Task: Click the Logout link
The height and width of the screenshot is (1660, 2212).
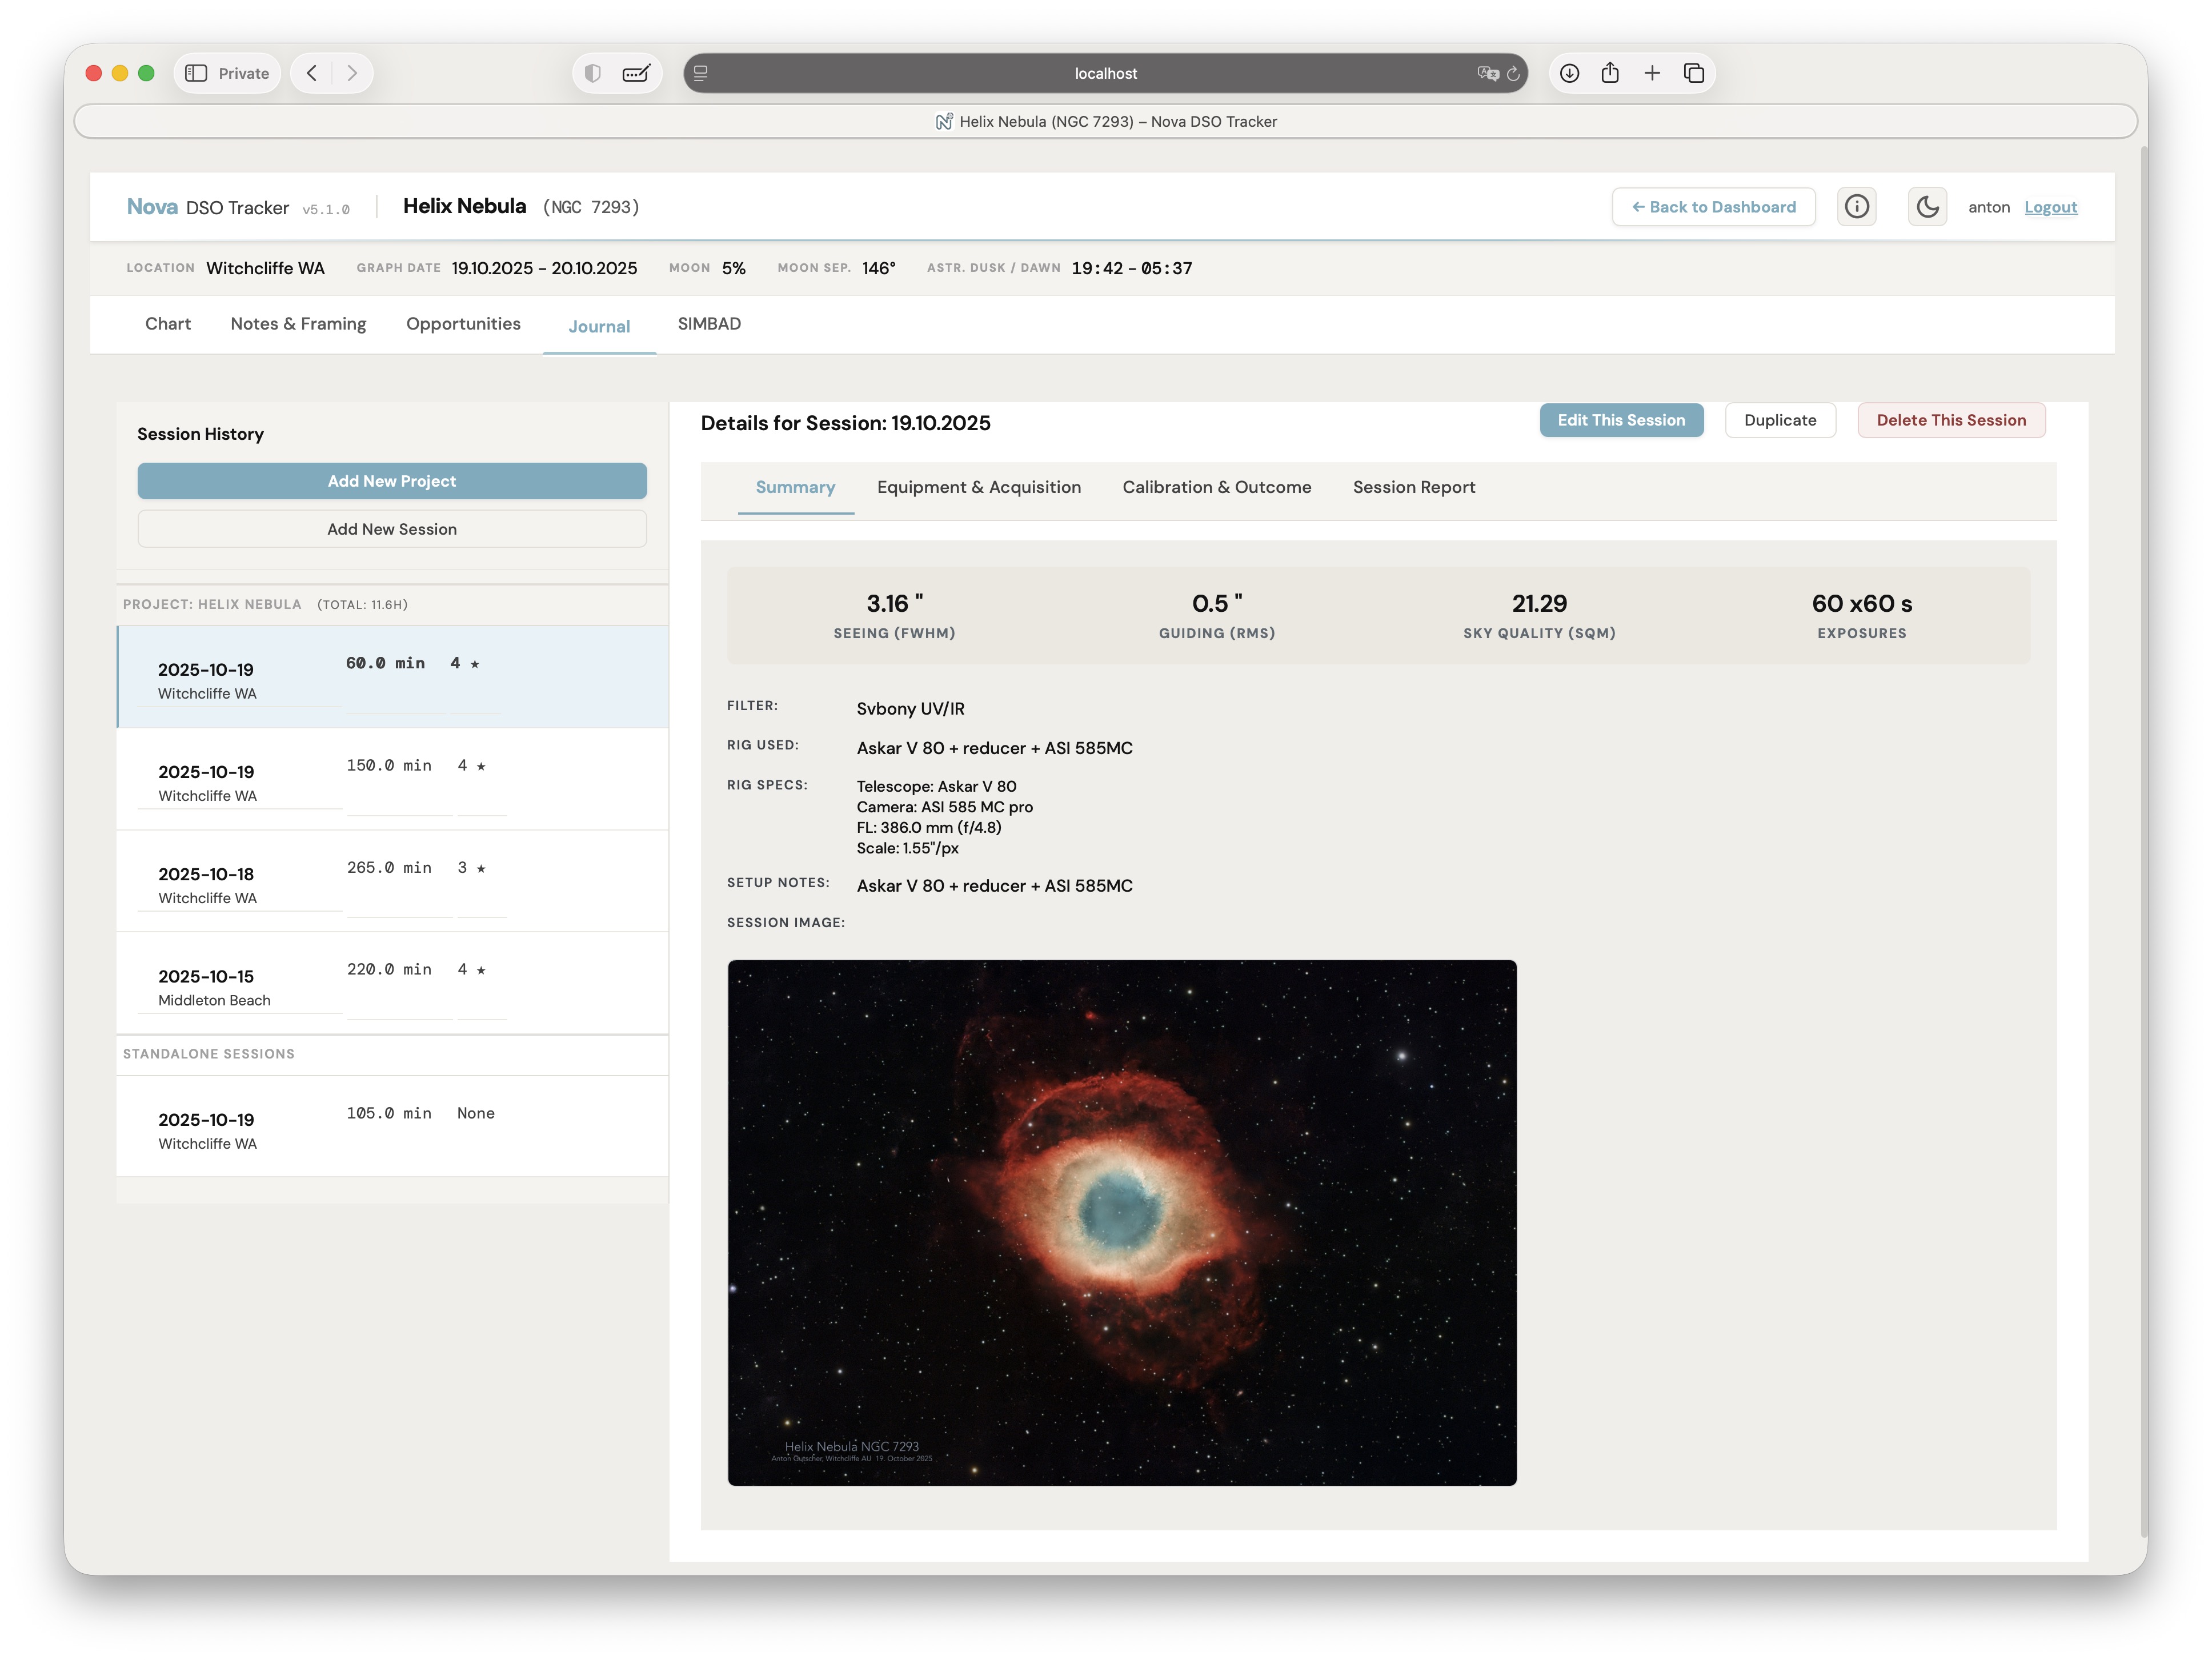Action: point(2050,207)
